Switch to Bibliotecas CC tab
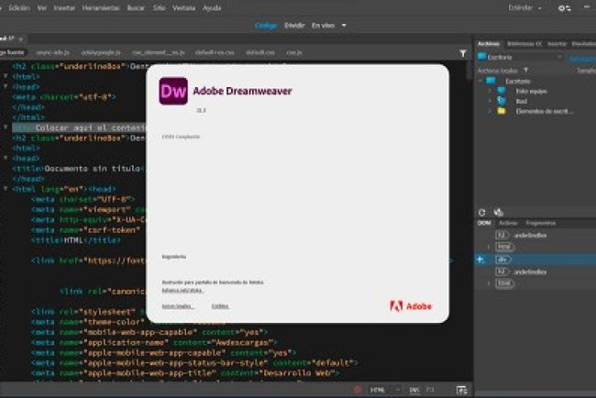 524,44
